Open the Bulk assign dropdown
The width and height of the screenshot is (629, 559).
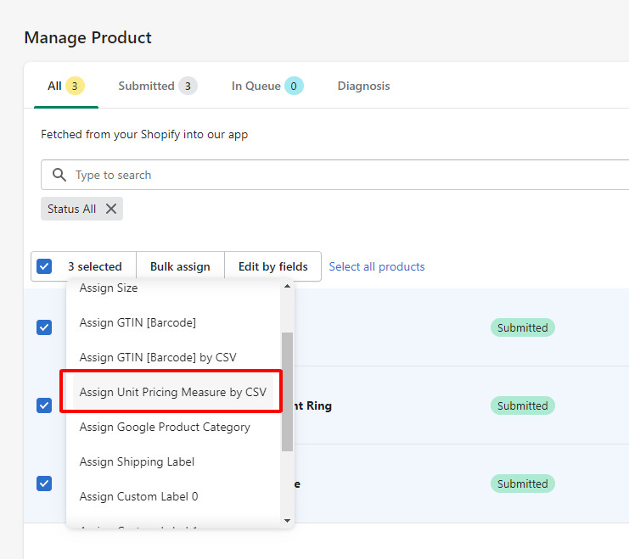point(180,266)
